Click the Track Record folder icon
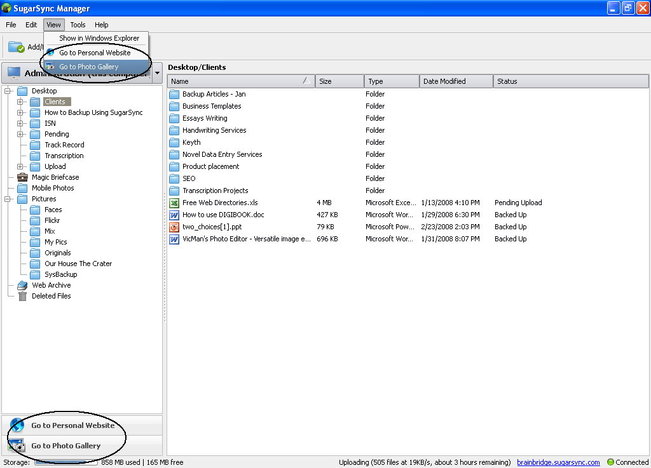The height and width of the screenshot is (468, 651). [x=36, y=145]
